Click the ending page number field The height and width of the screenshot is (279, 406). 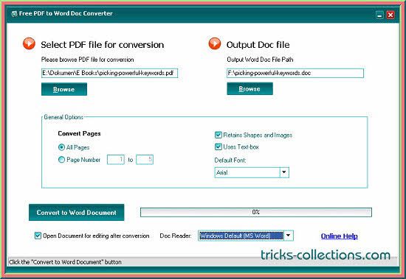145,160
